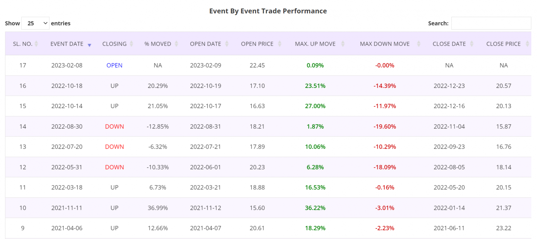Image resolution: width=537 pixels, height=239 pixels.
Task: Sort by OPEN DATE column arrows
Action: 227,44
